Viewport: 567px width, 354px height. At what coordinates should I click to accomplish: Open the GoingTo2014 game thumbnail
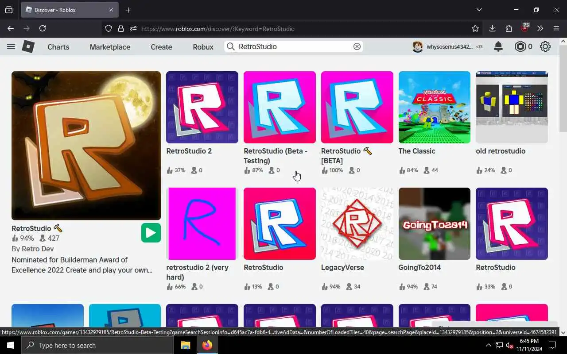point(435,223)
